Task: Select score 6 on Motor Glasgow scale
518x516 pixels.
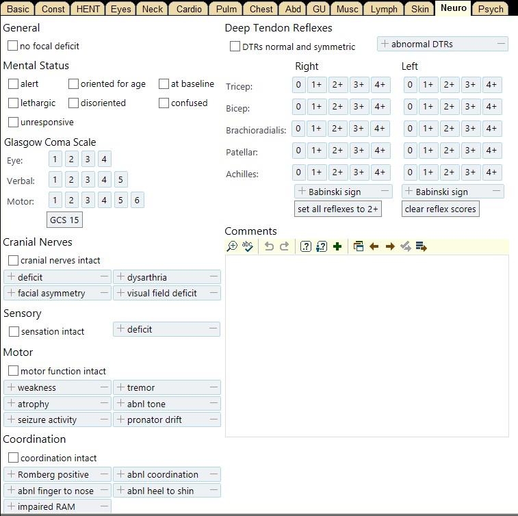Action: point(137,201)
